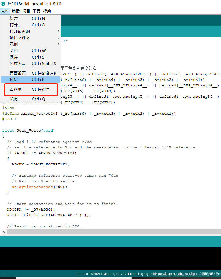Click the '#else' directive line
Screen dimensions: 221x279
[x=8, y=108]
